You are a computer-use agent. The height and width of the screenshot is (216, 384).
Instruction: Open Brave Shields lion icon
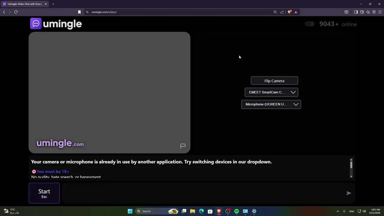click(289, 12)
